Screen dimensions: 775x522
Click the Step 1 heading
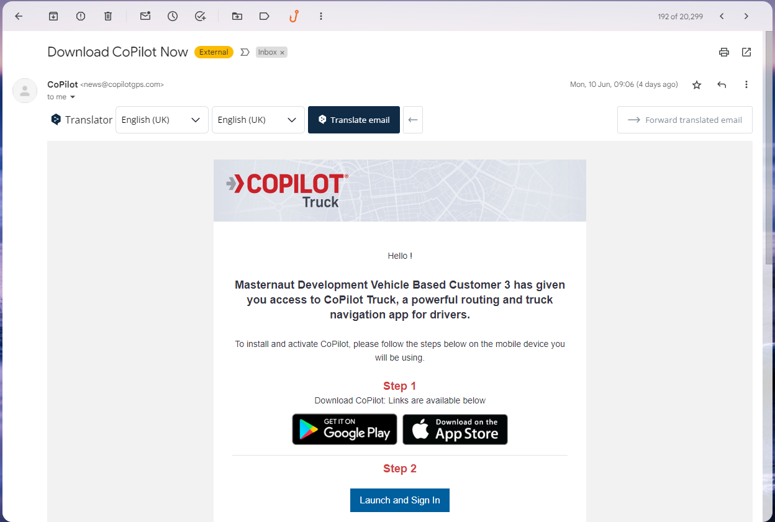tap(400, 386)
